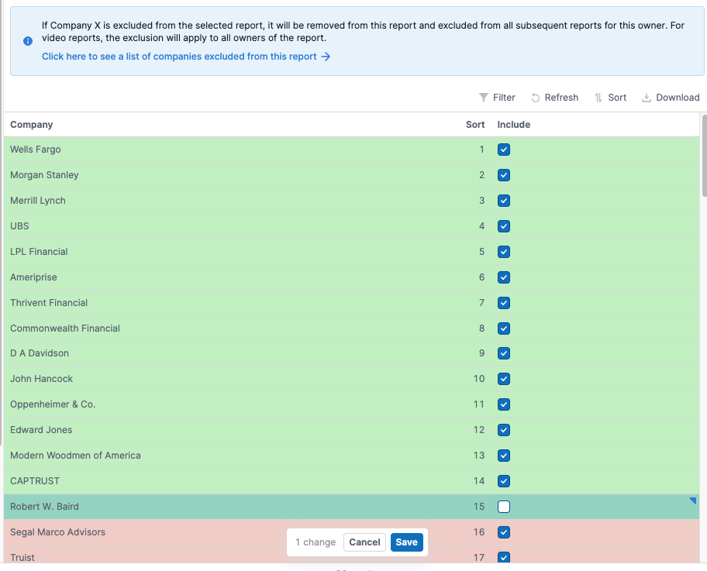
Task: Click the Ameriprise company cell
Action: pos(33,277)
